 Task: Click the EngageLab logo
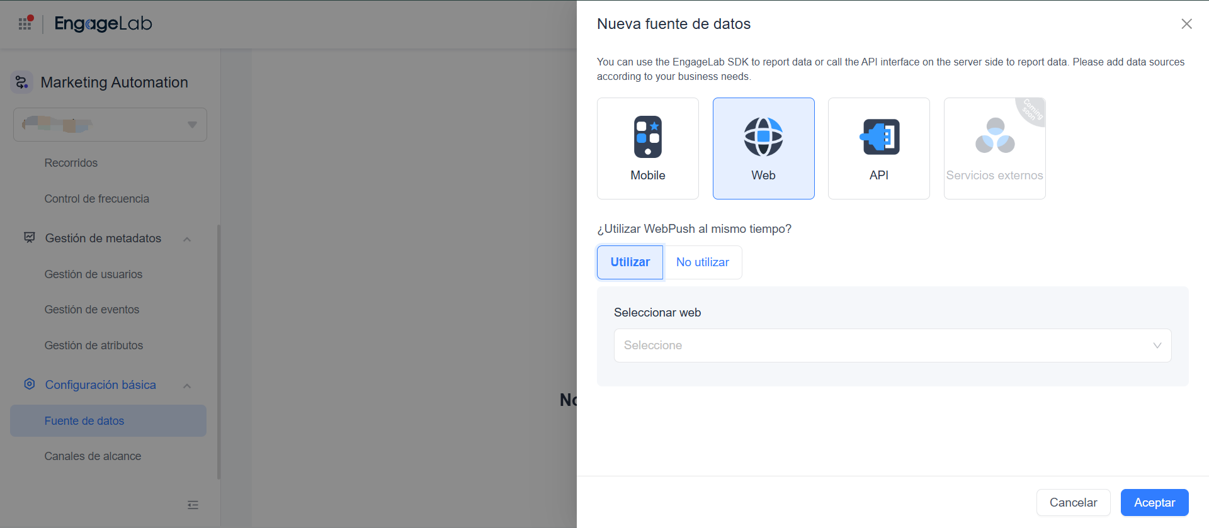coord(103,24)
